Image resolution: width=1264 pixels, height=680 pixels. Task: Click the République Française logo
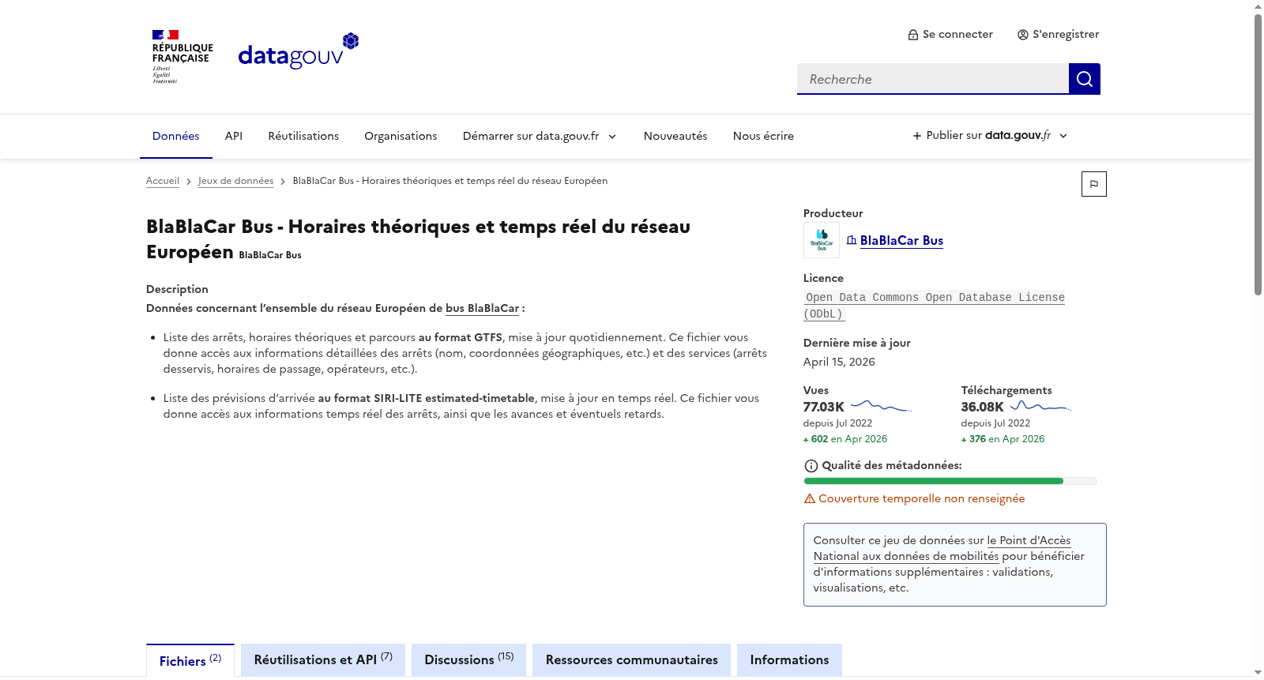click(x=182, y=57)
